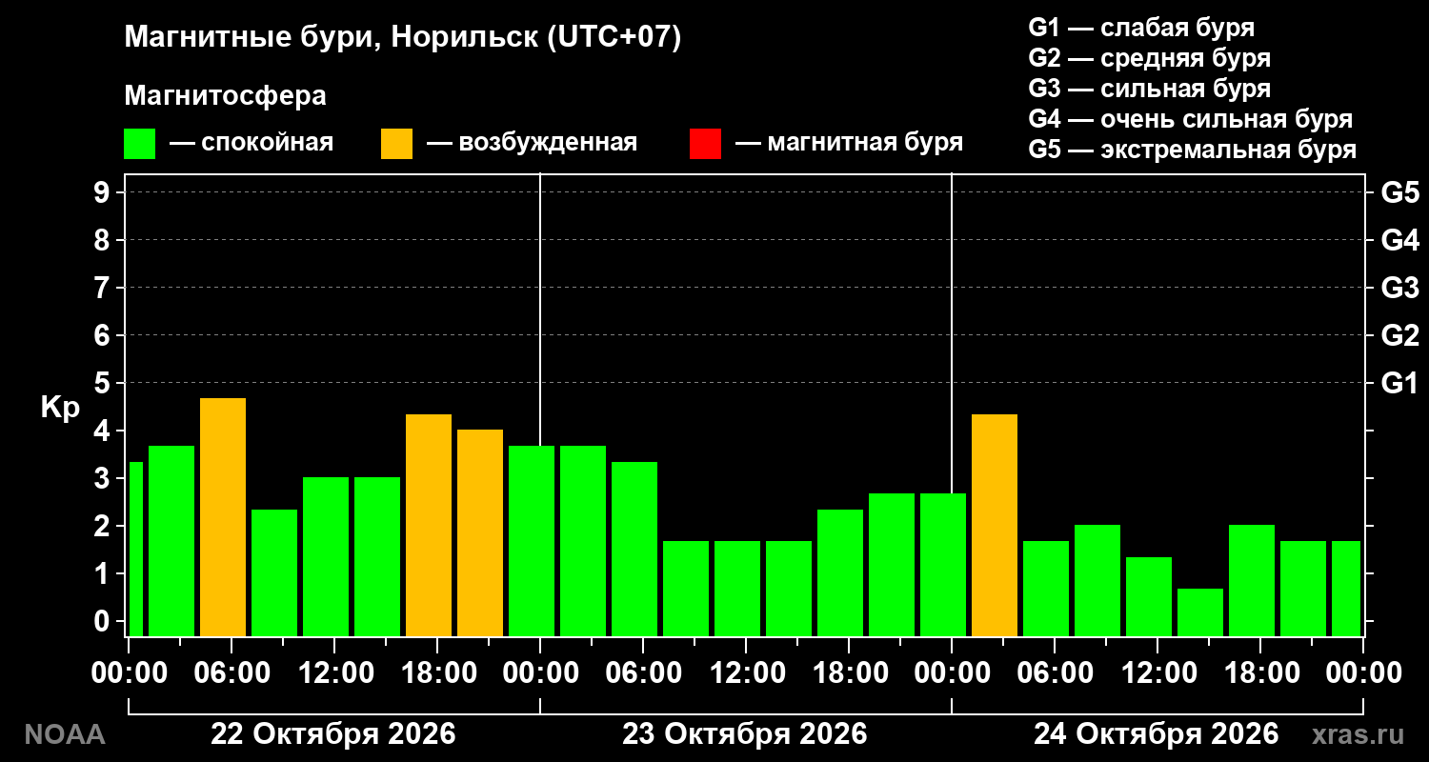Select the chart title 'Магнитные бури, Норильск (UTC+07)'
Viewport: 1429px width, 762px height.
click(x=403, y=38)
